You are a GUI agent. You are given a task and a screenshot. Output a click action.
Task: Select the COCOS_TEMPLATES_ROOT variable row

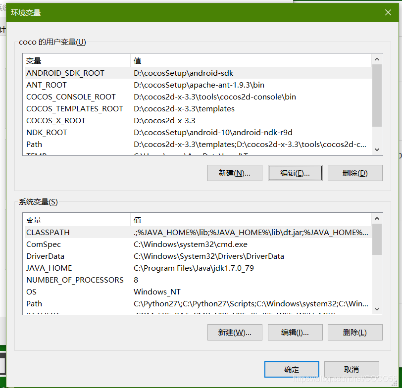[198, 109]
